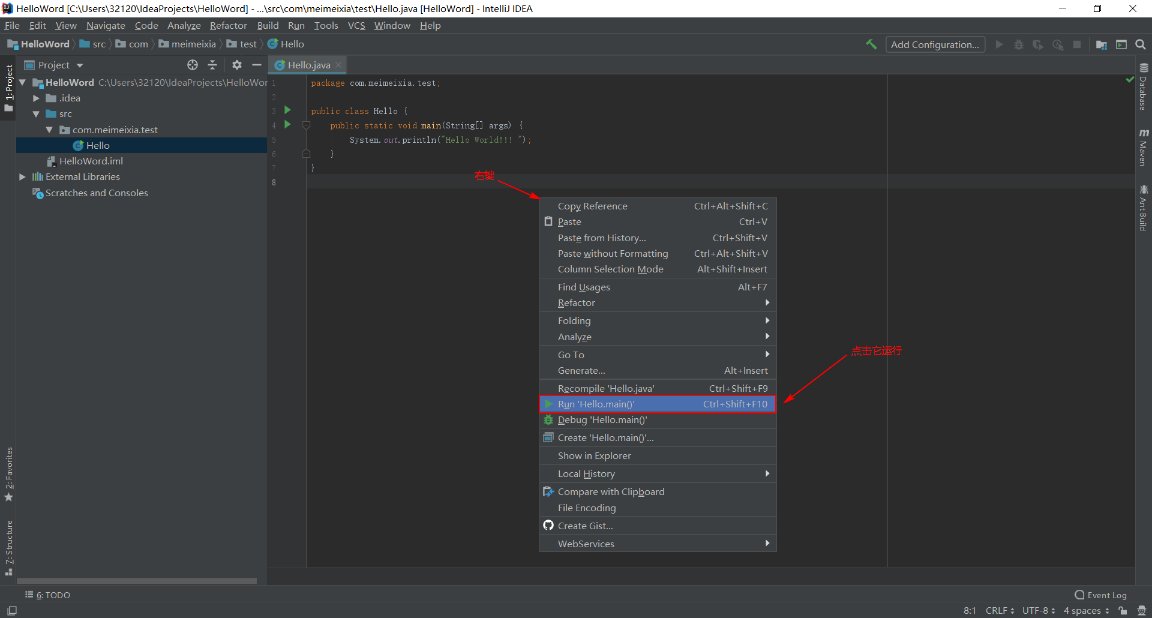This screenshot has height=618, width=1152.
Task: Click run gutter arrow beside main method
Action: [287, 124]
